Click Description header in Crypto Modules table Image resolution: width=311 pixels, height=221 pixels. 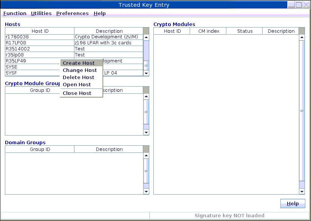[x=281, y=31]
